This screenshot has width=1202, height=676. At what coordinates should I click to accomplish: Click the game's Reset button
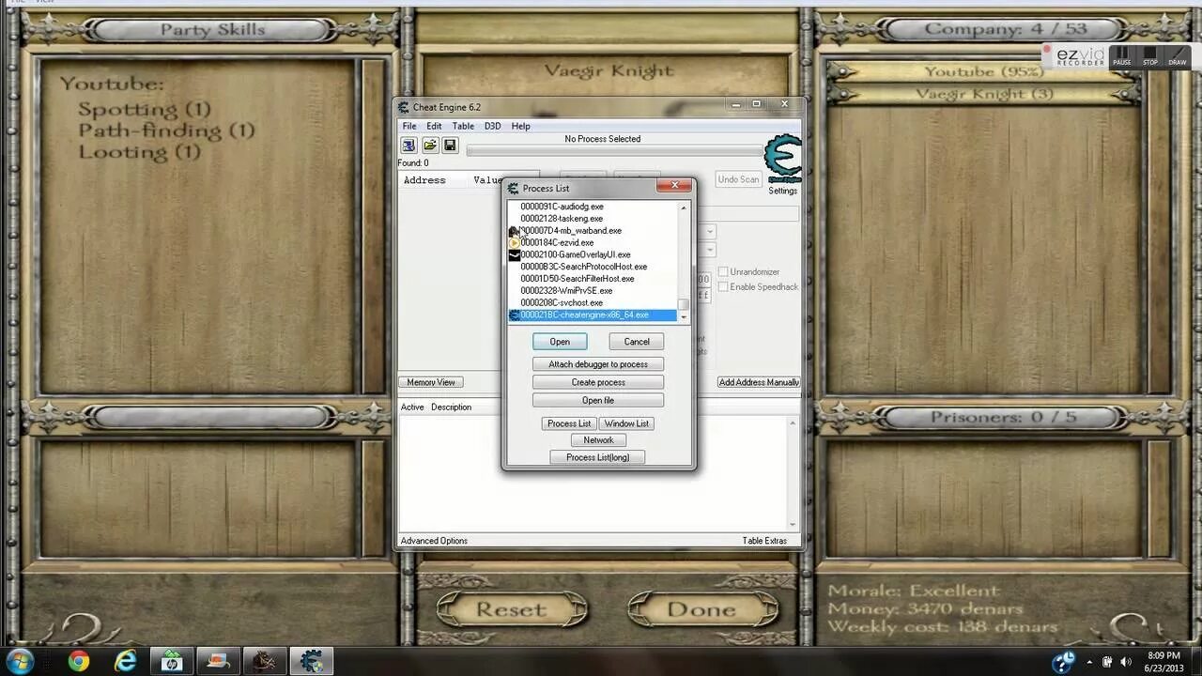coord(511,609)
